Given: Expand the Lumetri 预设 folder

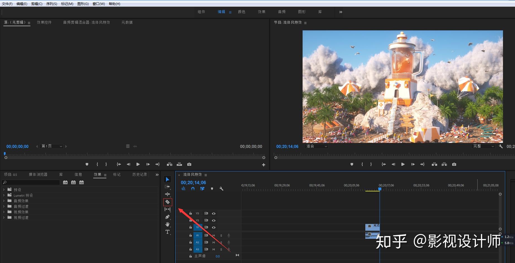Looking at the screenshot, I should (x=4, y=195).
